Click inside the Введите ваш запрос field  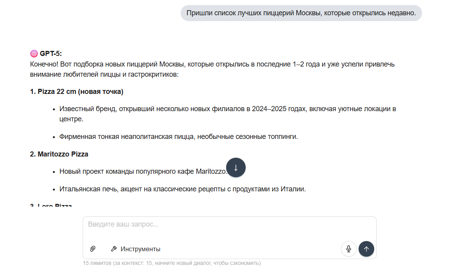point(229,224)
